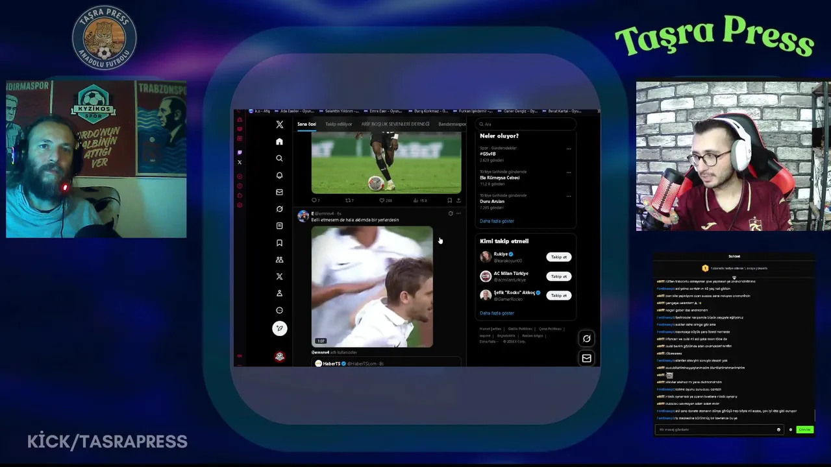Reply to the football photo post
The height and width of the screenshot is (467, 831).
(x=315, y=200)
